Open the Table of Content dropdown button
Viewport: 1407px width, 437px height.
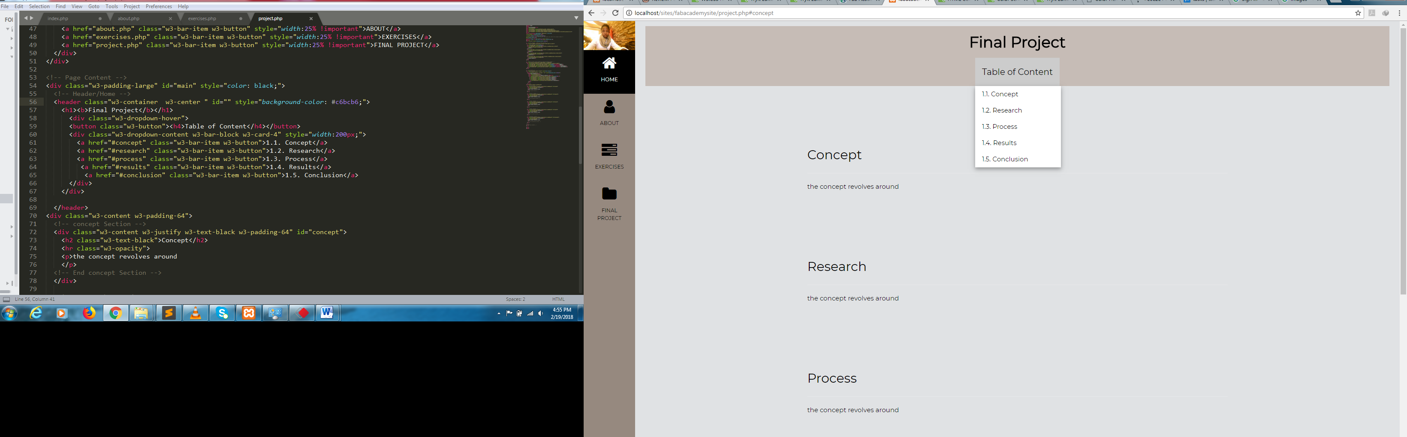pos(1017,72)
